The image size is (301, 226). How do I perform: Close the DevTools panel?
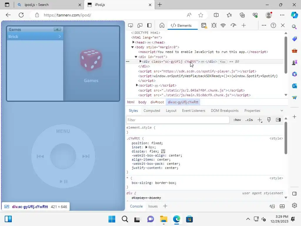point(283,25)
